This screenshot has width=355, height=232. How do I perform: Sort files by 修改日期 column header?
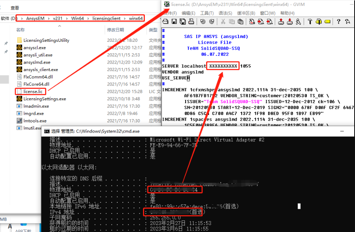pos(115,30)
